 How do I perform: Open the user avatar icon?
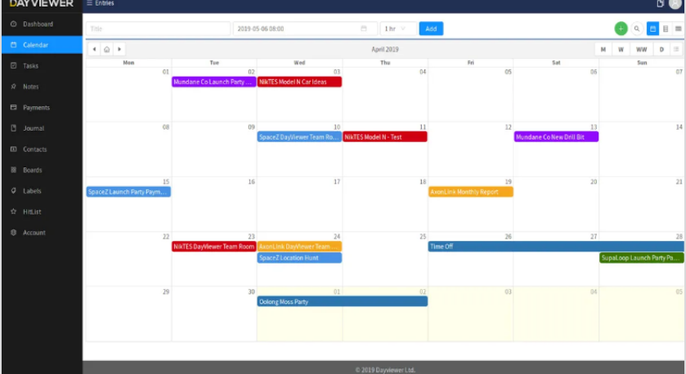click(x=675, y=3)
